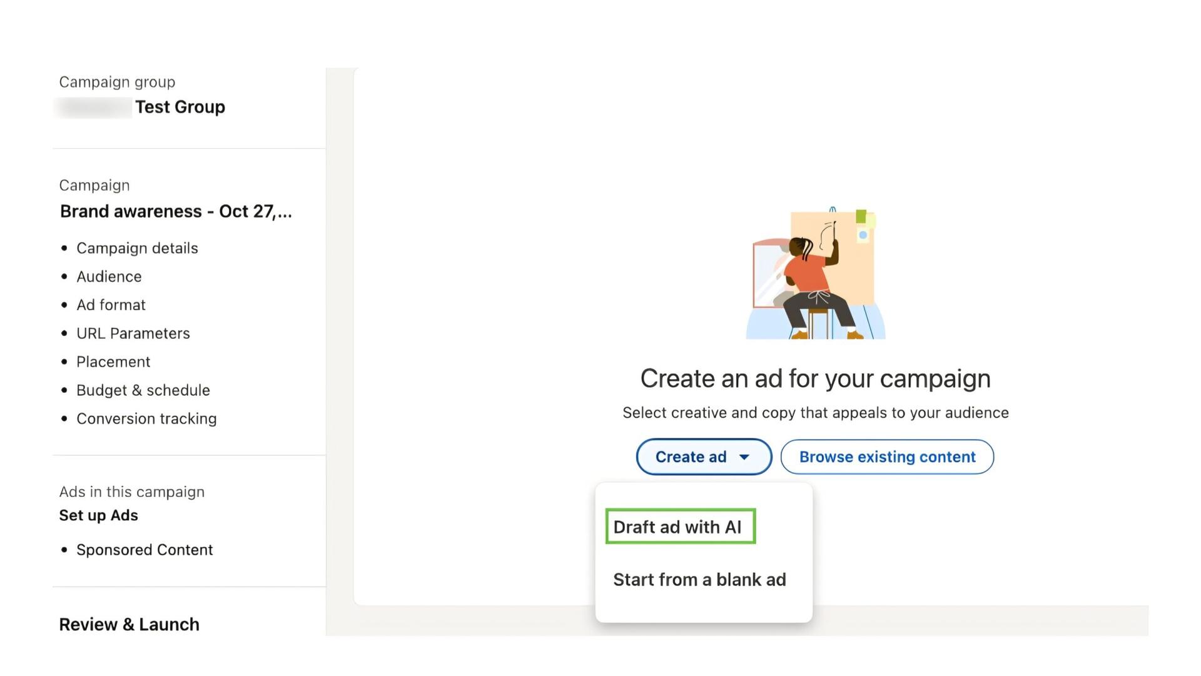Open the Brand awareness campaign title

point(176,211)
